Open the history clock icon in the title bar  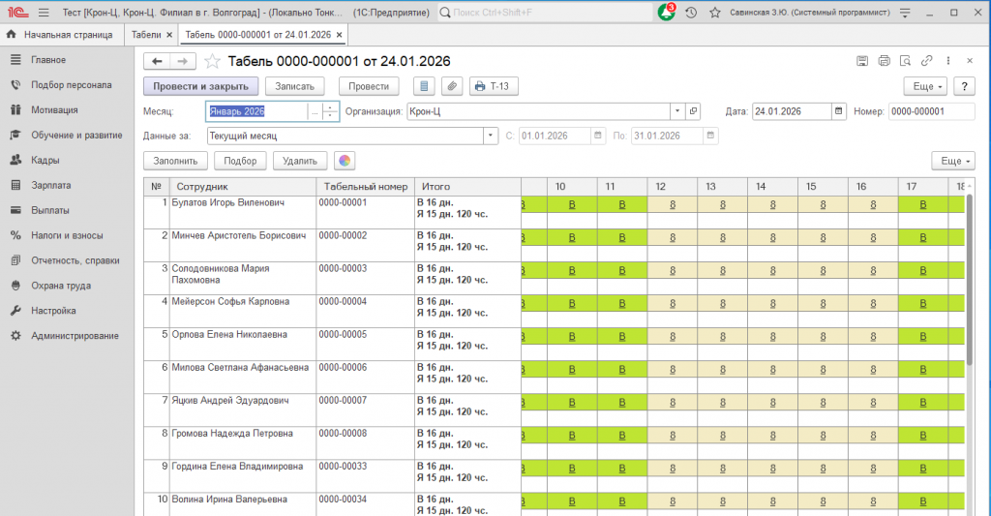pos(691,13)
